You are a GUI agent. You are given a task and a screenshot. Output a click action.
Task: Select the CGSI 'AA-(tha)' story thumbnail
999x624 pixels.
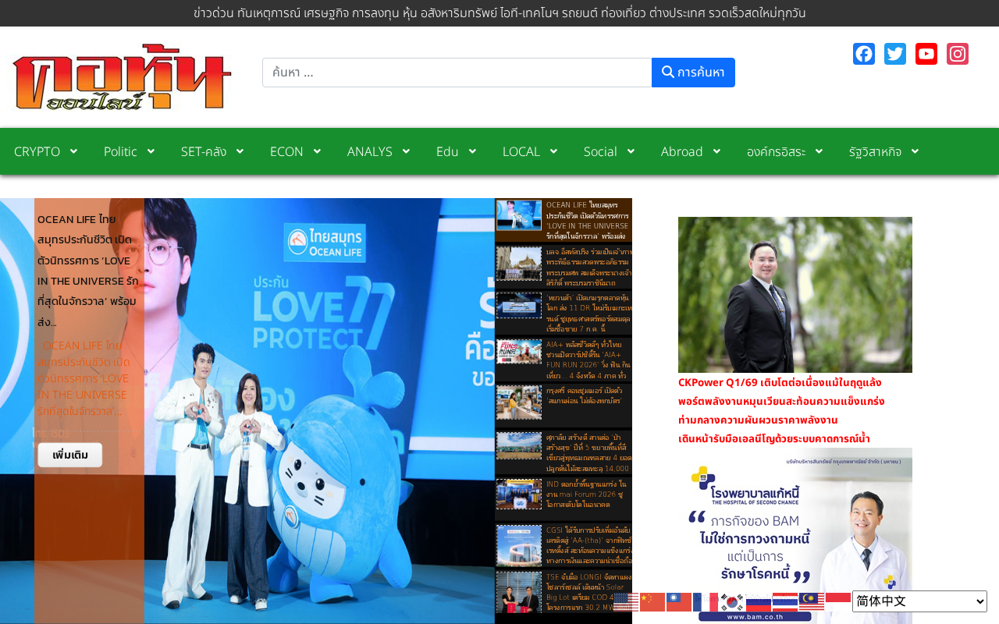pyautogui.click(x=519, y=545)
